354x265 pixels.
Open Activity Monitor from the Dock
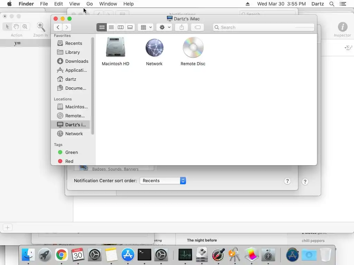185,255
